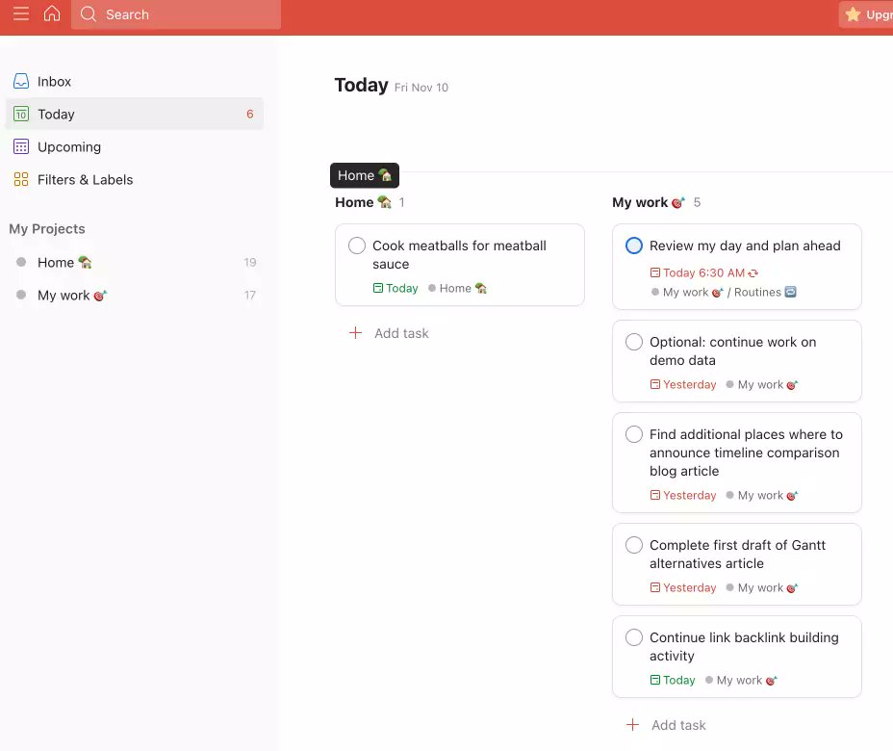Click Yesterday date on the demo data task

point(683,384)
